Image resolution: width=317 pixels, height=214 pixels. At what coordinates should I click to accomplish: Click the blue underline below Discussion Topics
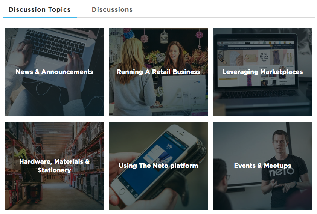[40, 18]
